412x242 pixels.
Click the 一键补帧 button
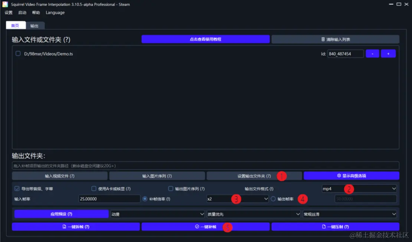click(x=206, y=227)
